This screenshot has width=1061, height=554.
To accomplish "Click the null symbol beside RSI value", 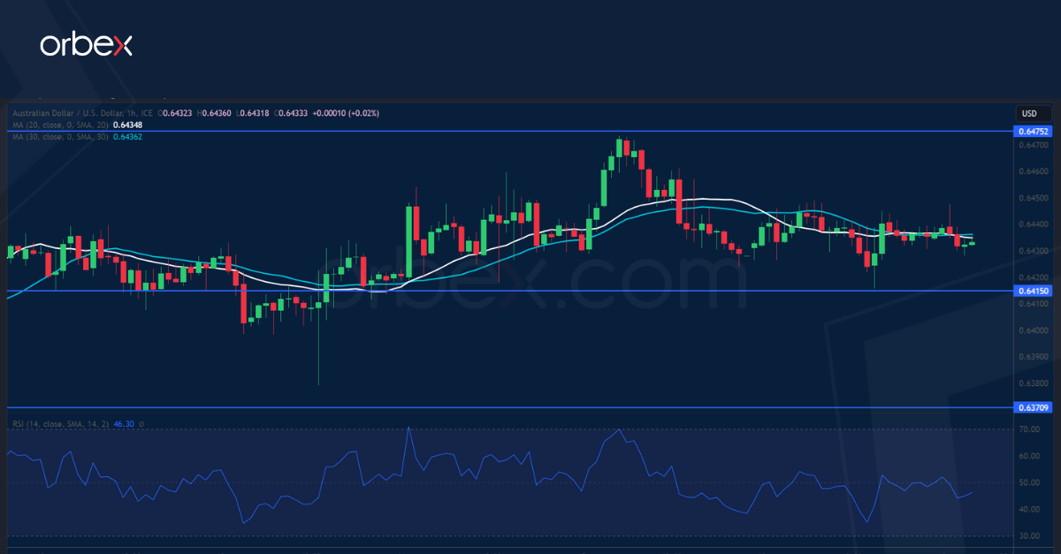I will pyautogui.click(x=141, y=424).
